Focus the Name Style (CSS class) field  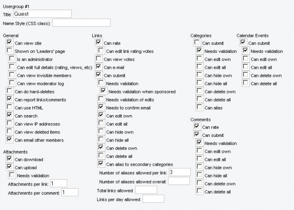81,23
